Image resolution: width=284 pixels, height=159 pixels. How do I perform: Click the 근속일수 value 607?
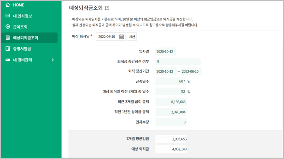click(x=171, y=81)
